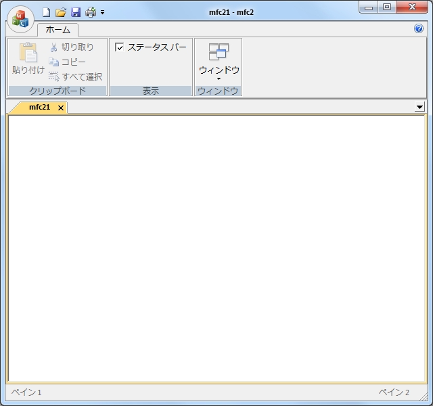
Task: Toggle the ステータス バー checkbox
Action: [150, 47]
